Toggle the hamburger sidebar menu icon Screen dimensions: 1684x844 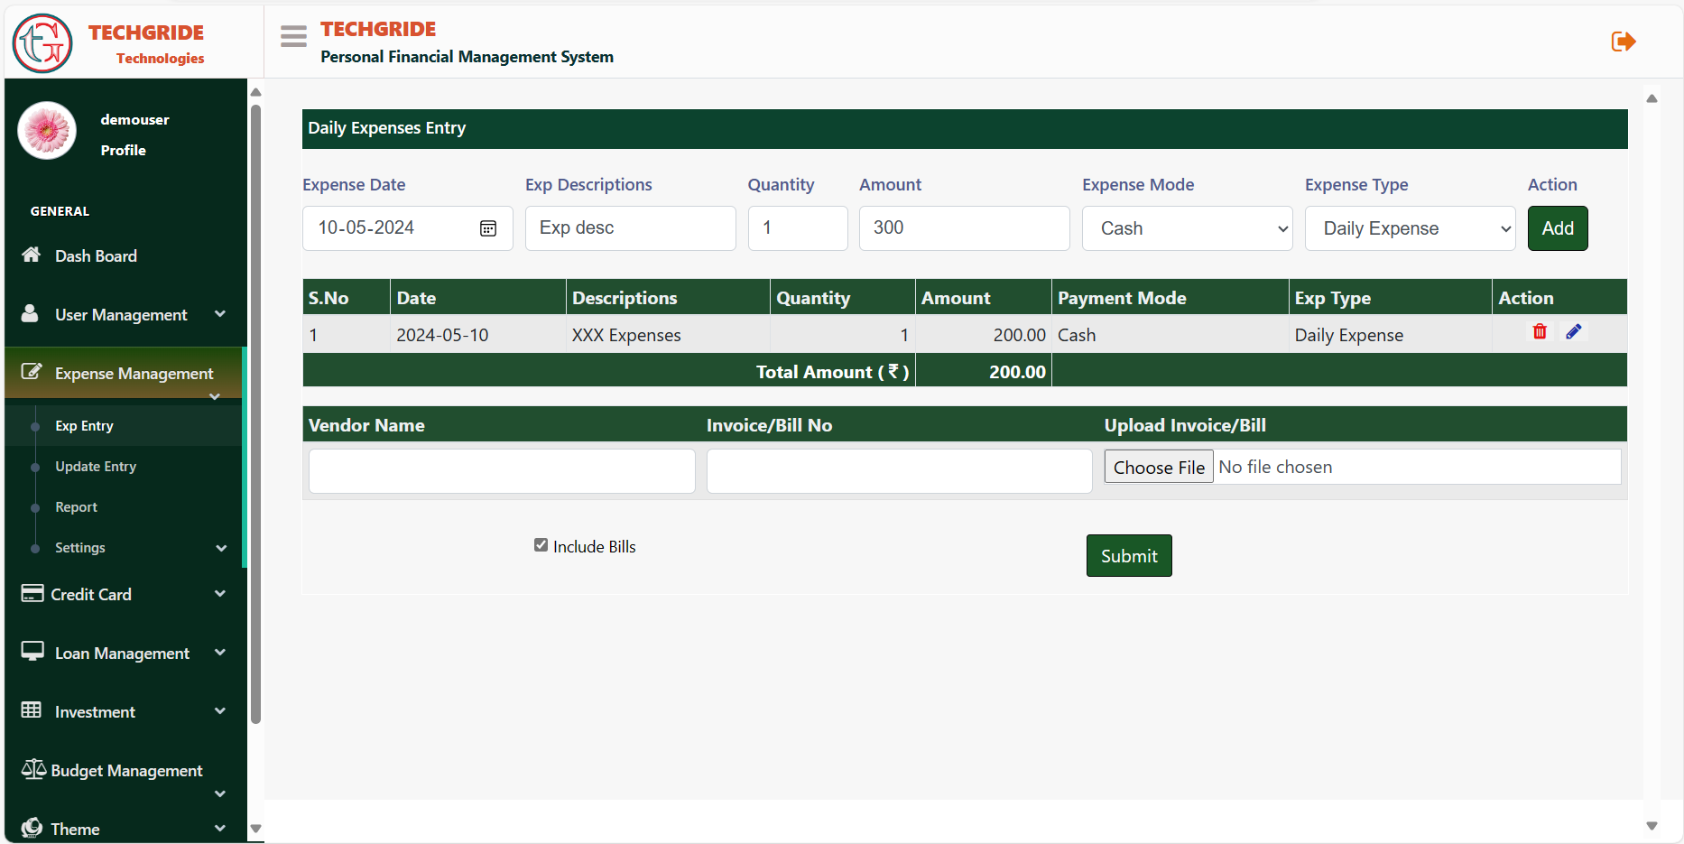pos(293,36)
